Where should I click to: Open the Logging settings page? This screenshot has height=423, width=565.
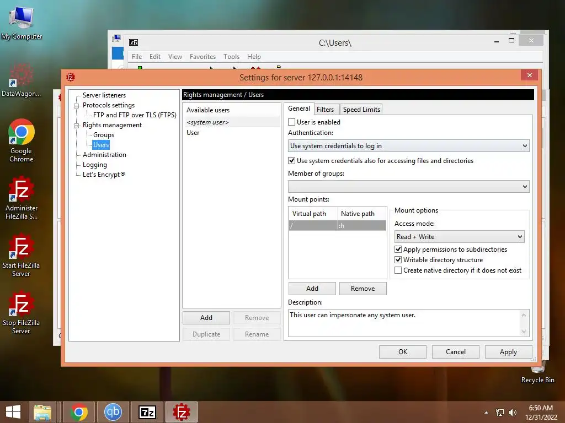point(95,165)
